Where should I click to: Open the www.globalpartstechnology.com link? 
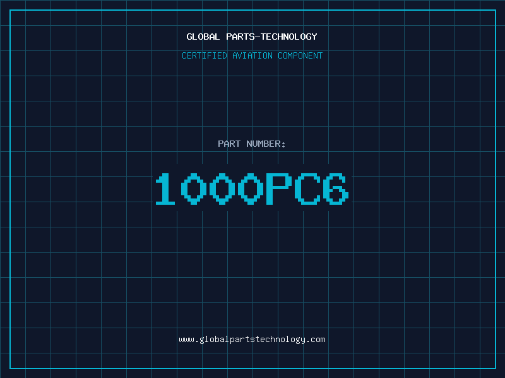(x=252, y=340)
